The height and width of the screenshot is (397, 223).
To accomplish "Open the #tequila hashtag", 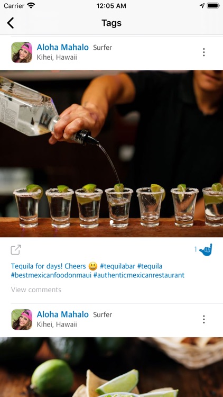I will coord(150,266).
